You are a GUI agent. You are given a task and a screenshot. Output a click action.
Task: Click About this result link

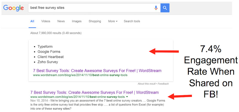click(x=147, y=84)
